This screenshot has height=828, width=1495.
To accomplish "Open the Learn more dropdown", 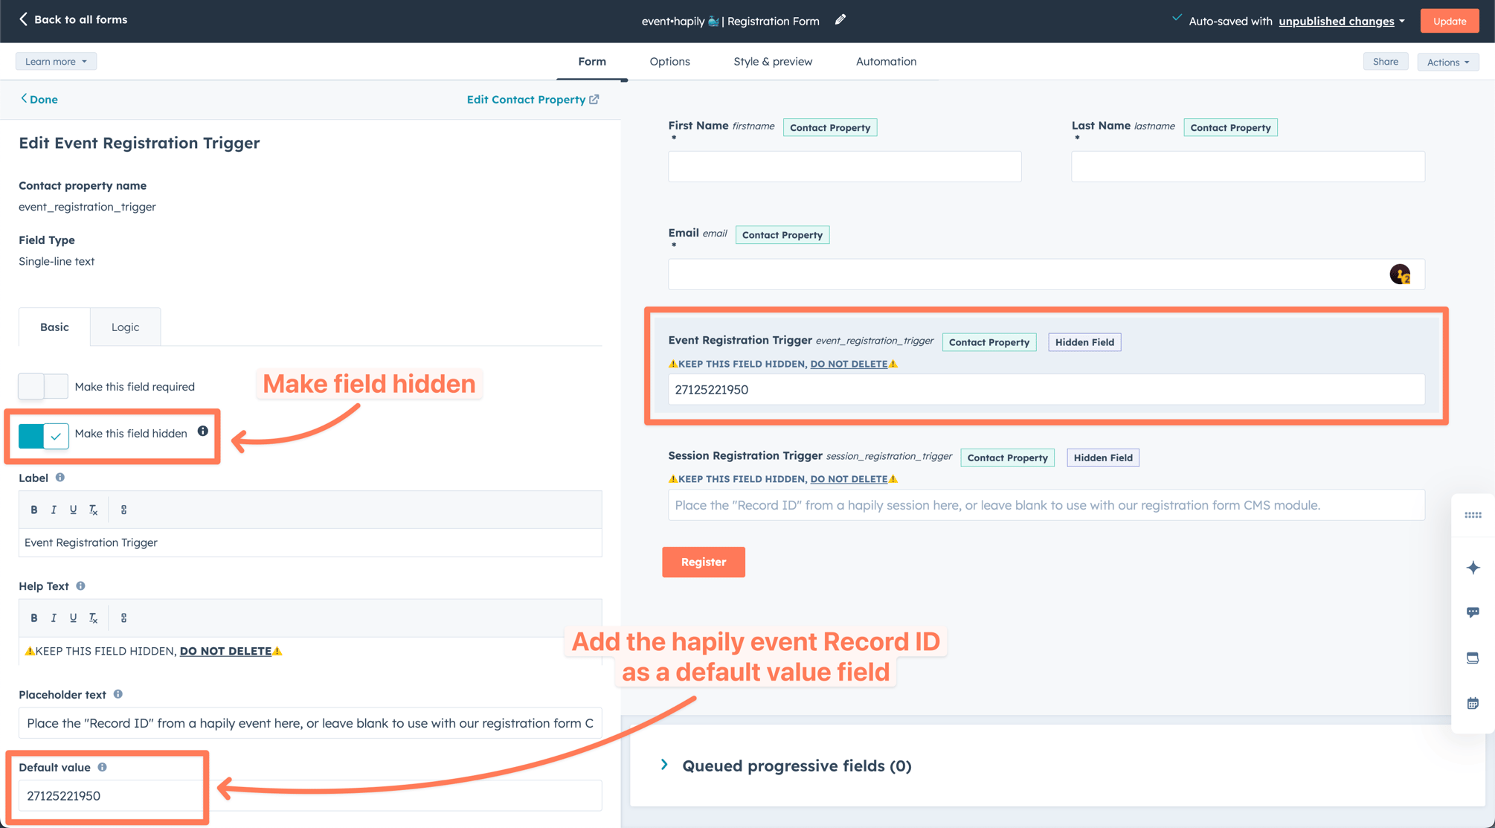I will 56,62.
